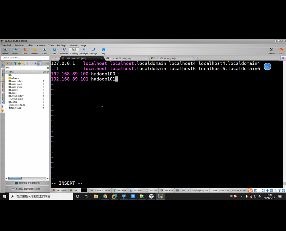This screenshot has width=286, height=231.
Task: Click the Windows Start button
Action: click(5, 196)
